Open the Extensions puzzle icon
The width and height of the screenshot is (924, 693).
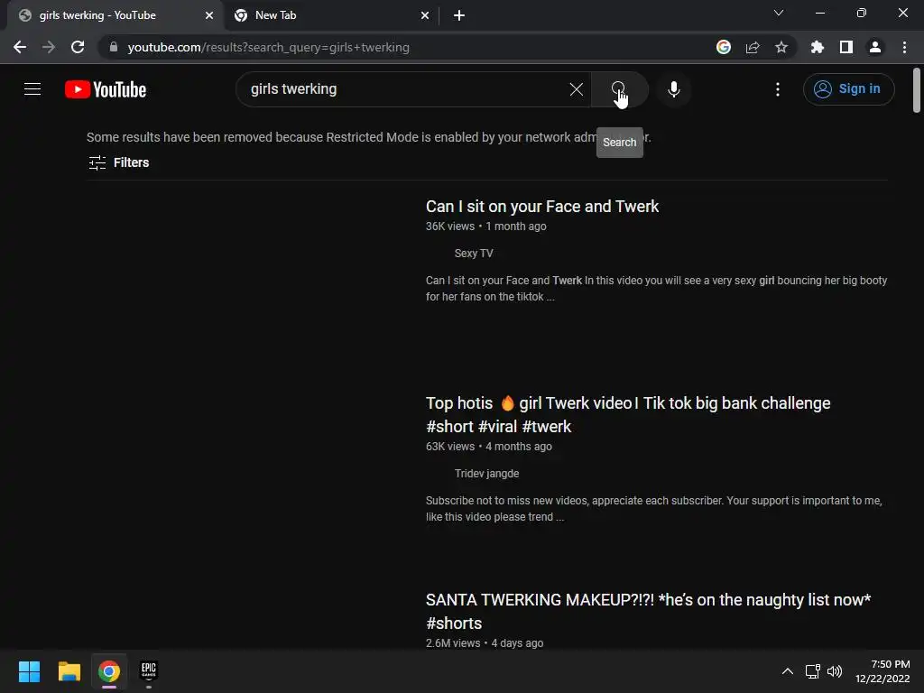818,47
